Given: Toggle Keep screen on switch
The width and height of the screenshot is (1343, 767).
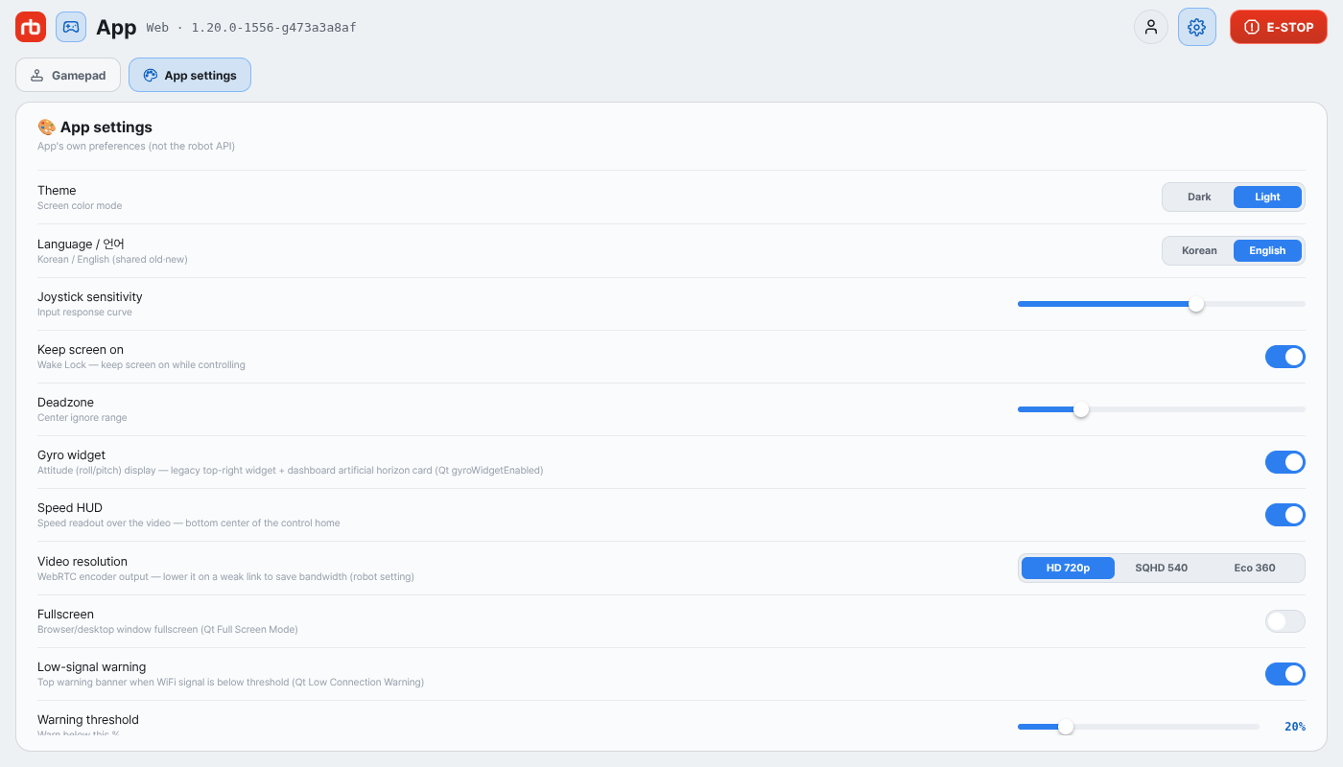Looking at the screenshot, I should point(1285,357).
